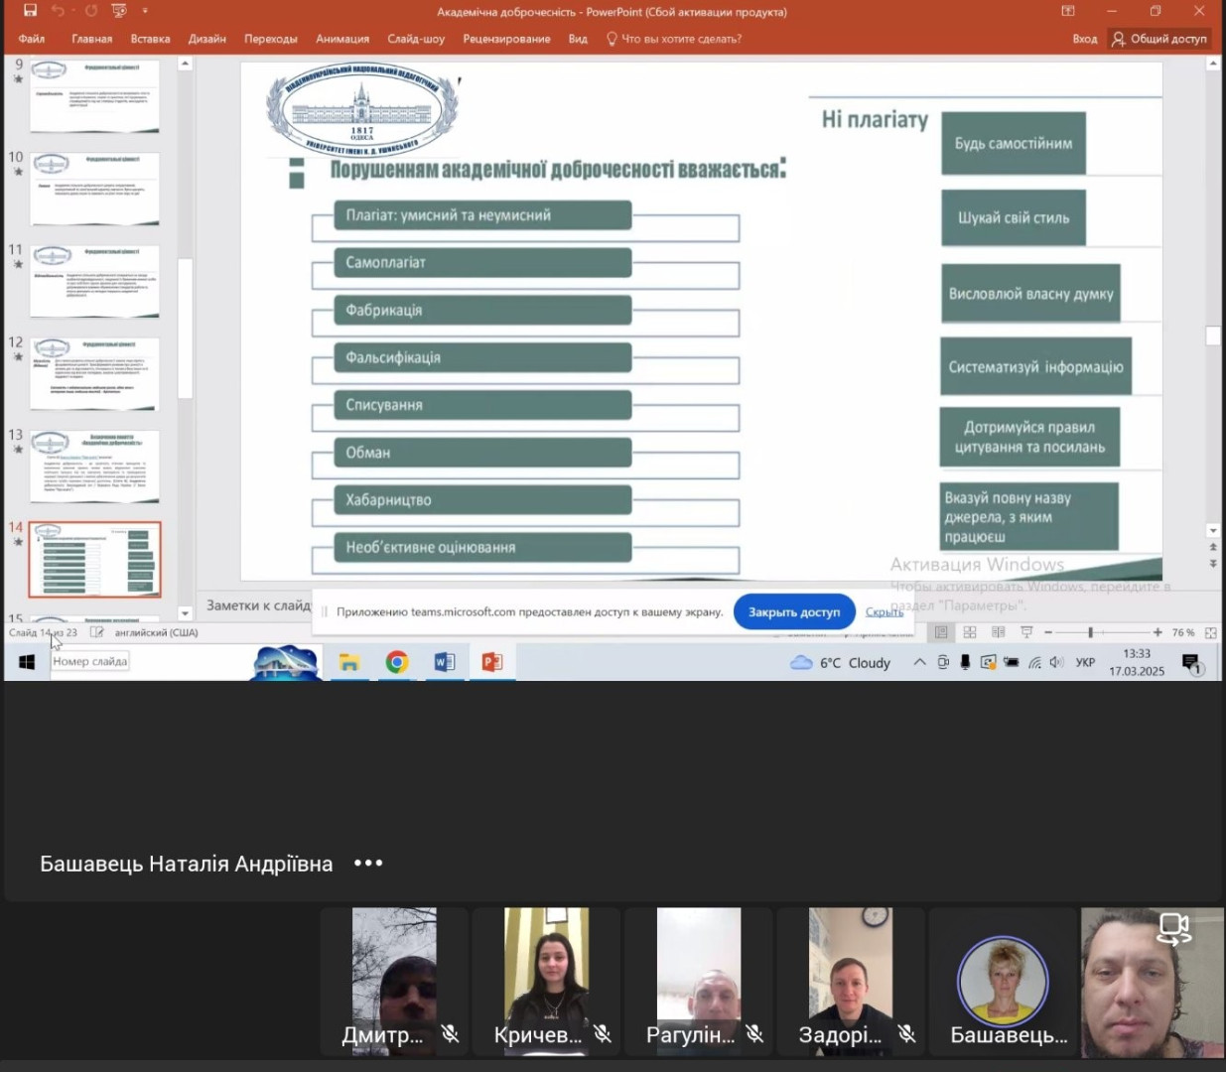Open the Переходы ribbon tab
The width and height of the screenshot is (1226, 1072).
[x=271, y=39]
